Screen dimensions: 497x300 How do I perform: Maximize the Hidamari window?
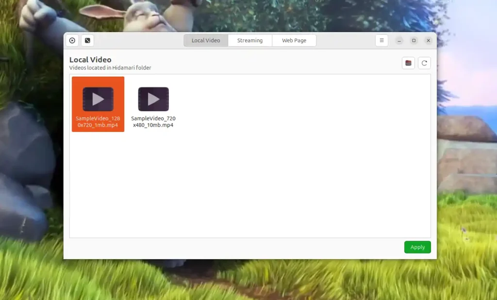(x=414, y=41)
